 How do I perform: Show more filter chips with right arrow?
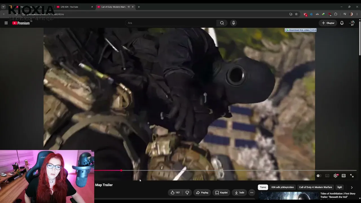pyautogui.click(x=351, y=187)
